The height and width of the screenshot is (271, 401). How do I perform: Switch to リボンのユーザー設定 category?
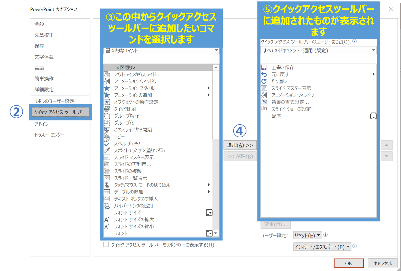tap(54, 101)
